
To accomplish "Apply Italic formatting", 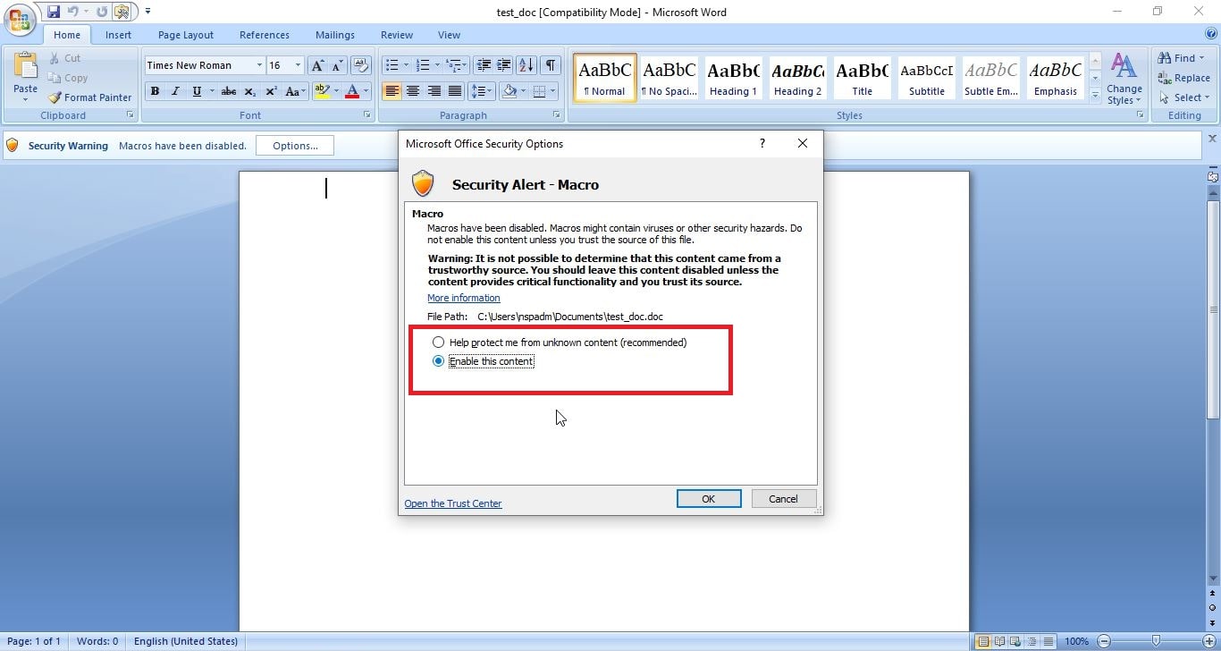I will (175, 91).
